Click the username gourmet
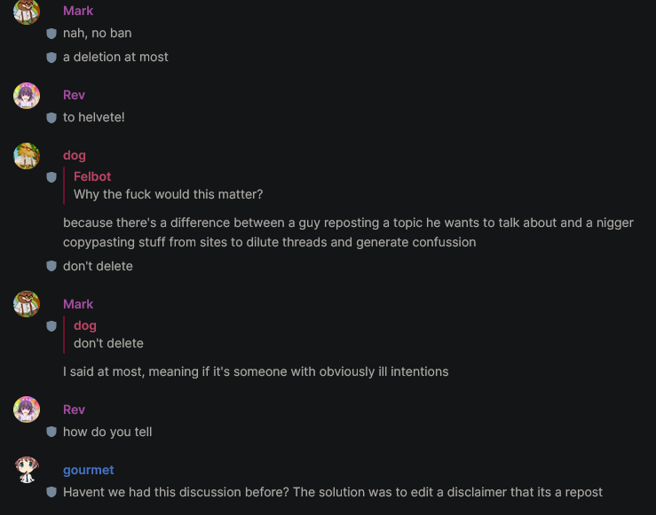The image size is (656, 515). click(x=88, y=470)
